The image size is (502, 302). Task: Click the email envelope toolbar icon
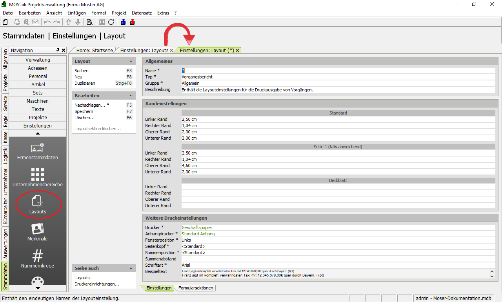[x=35, y=22]
